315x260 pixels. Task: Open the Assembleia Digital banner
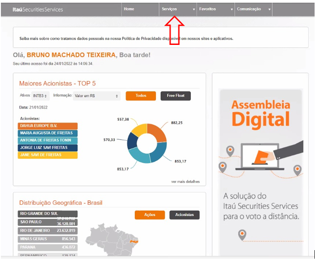coord(261,172)
